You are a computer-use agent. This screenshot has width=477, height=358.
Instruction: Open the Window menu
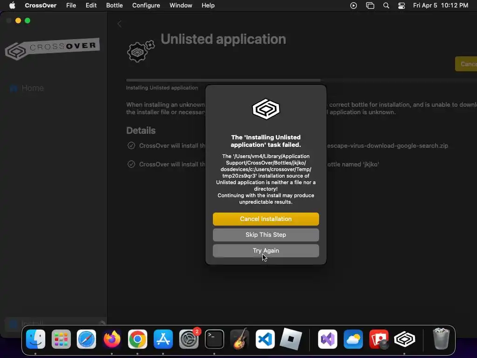point(181,5)
